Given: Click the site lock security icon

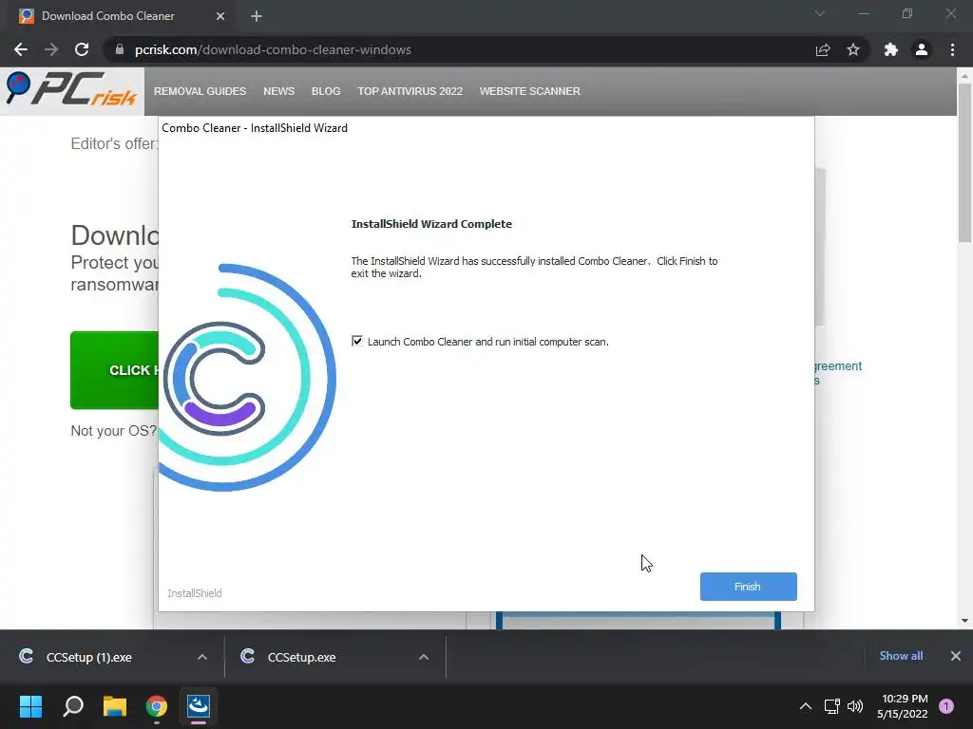Looking at the screenshot, I should click(x=120, y=49).
